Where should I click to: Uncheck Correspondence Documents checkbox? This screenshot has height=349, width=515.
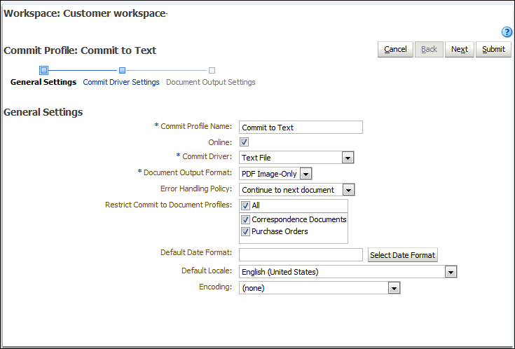245,219
